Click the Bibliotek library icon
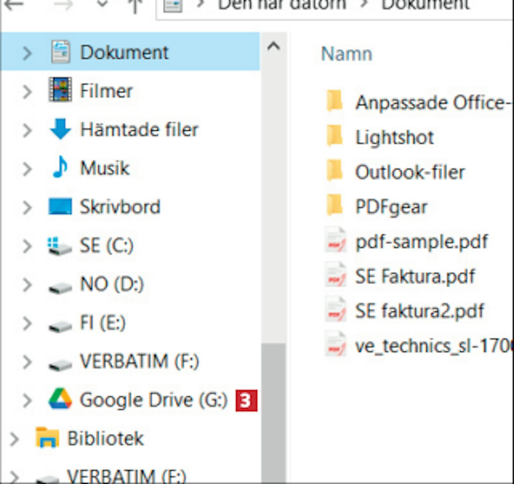 [x=47, y=438]
